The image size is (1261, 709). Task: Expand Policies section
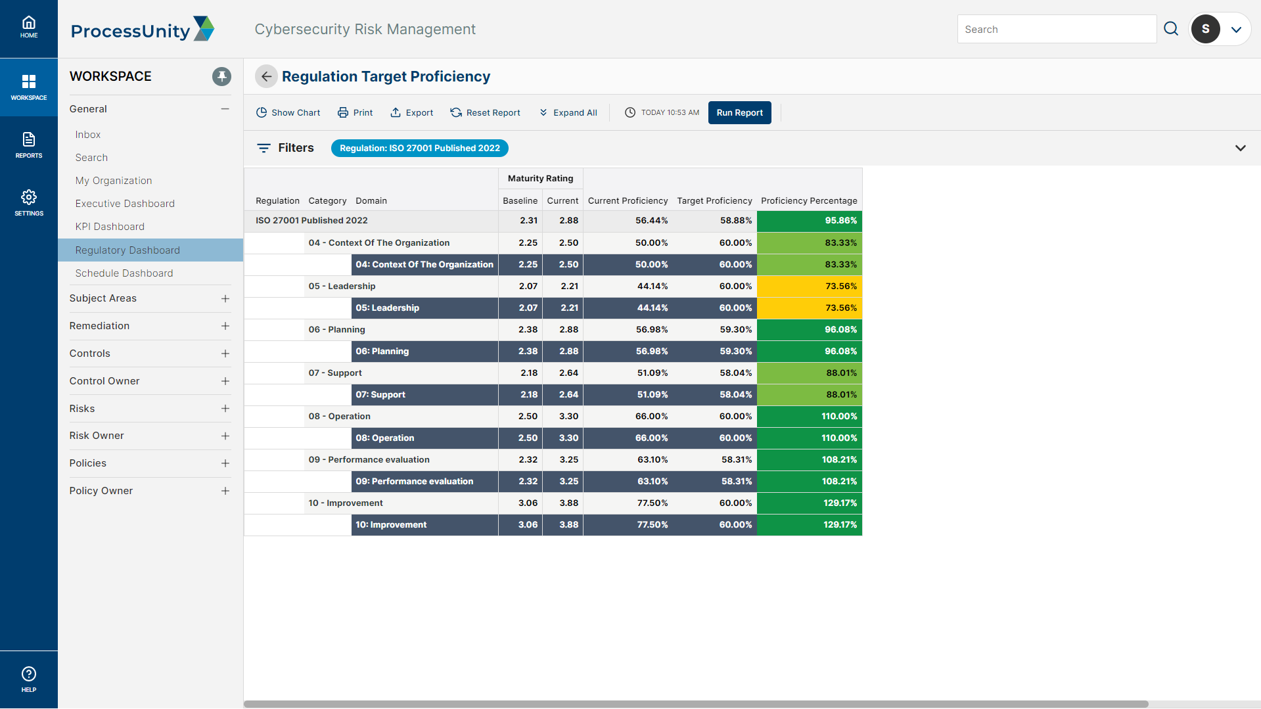[225, 463]
